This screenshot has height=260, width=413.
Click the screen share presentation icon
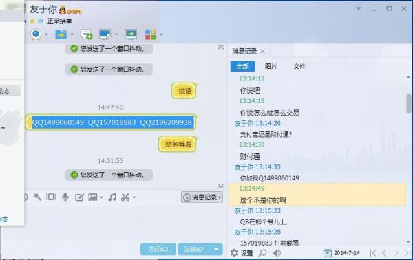pos(131,34)
